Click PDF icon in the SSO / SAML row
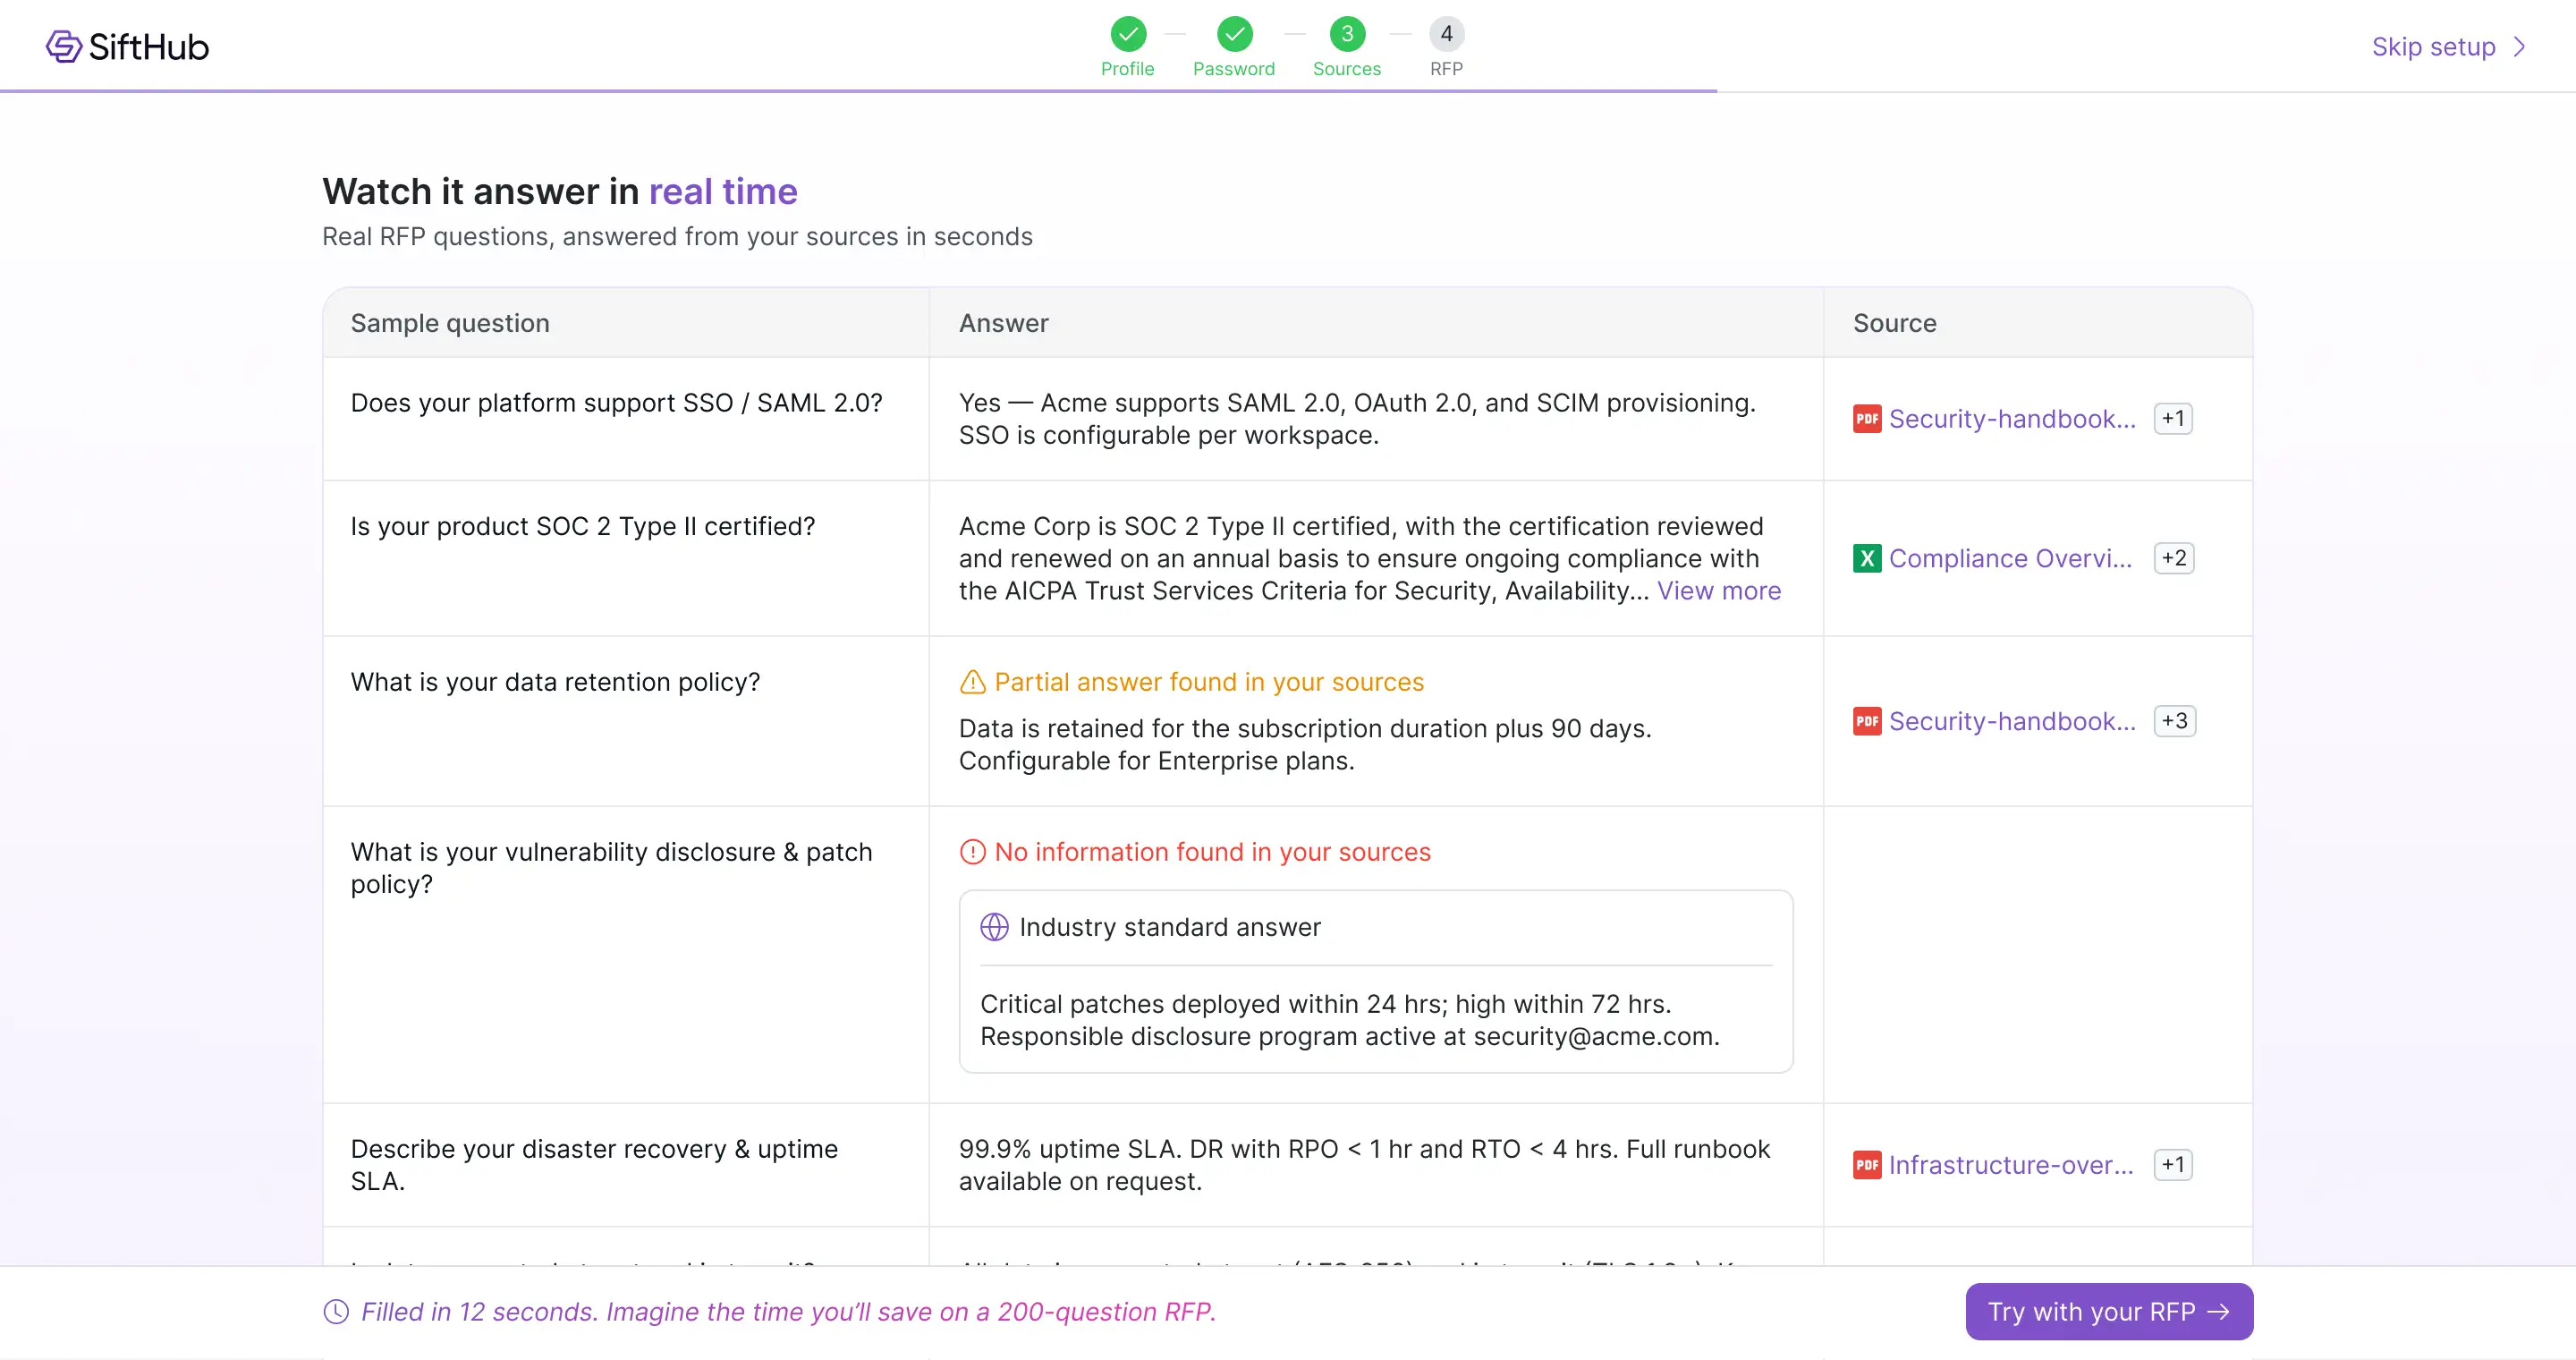2576x1360 pixels. coord(1866,419)
